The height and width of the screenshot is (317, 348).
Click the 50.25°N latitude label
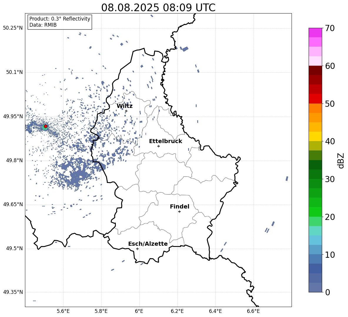(13, 28)
